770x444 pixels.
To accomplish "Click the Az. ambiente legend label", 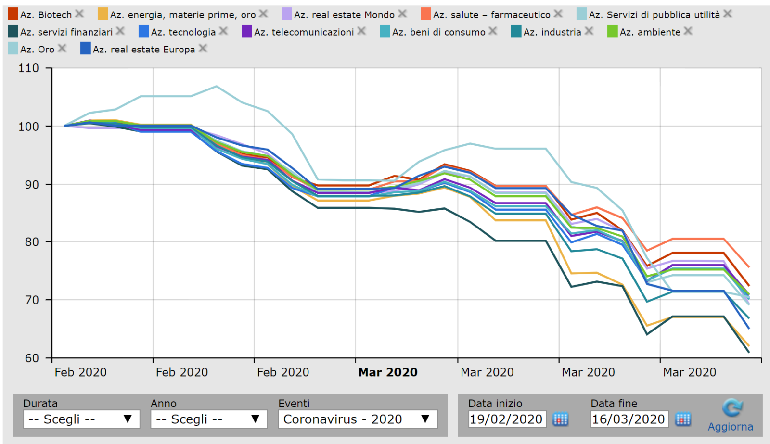I will (x=650, y=32).
